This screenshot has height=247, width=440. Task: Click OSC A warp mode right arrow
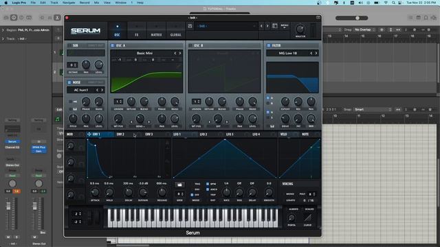[149, 122]
